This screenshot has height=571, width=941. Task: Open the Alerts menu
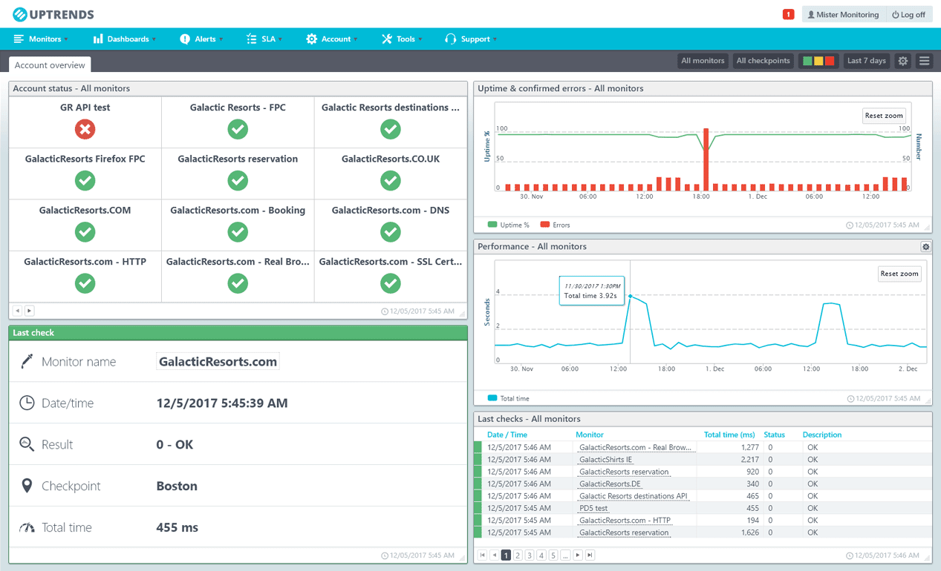[201, 39]
